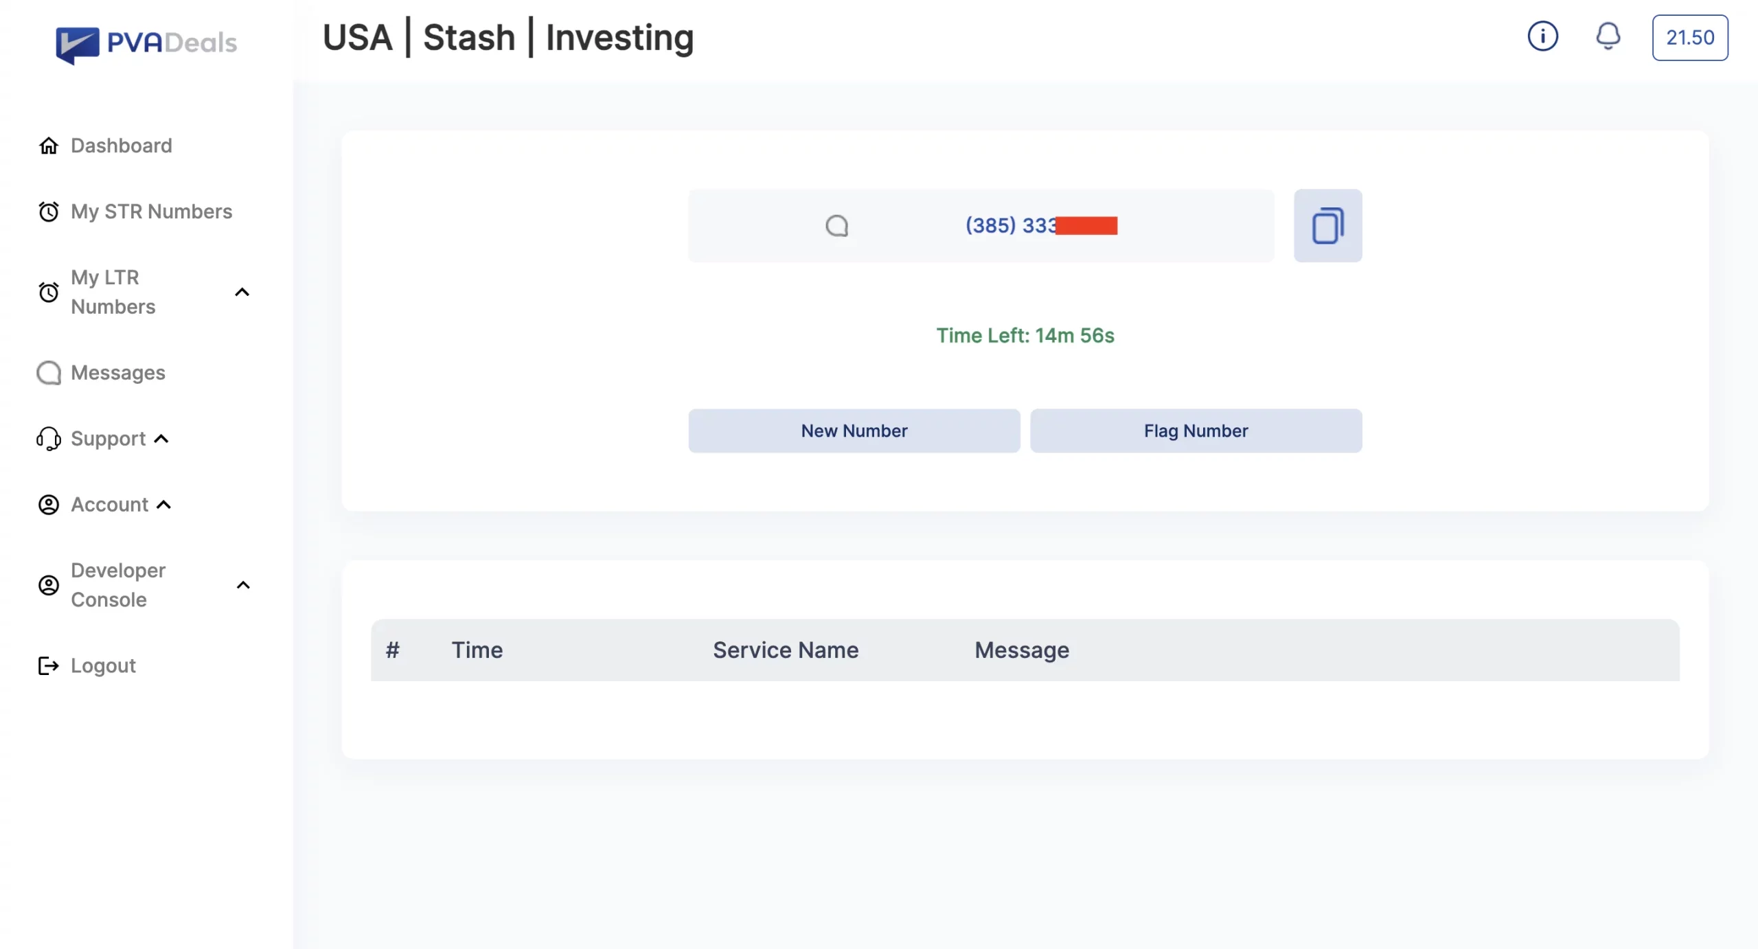Open My LTR Numbers menu item
Screen dimensions: 1758x949
point(113,292)
